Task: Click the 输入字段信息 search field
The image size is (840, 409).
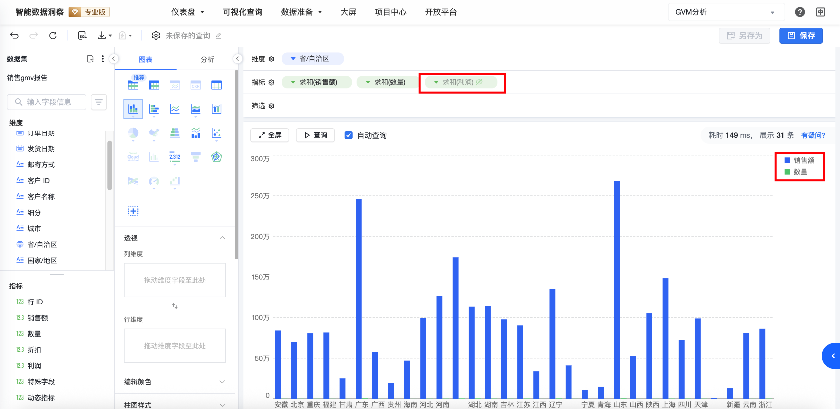Action: (x=49, y=102)
